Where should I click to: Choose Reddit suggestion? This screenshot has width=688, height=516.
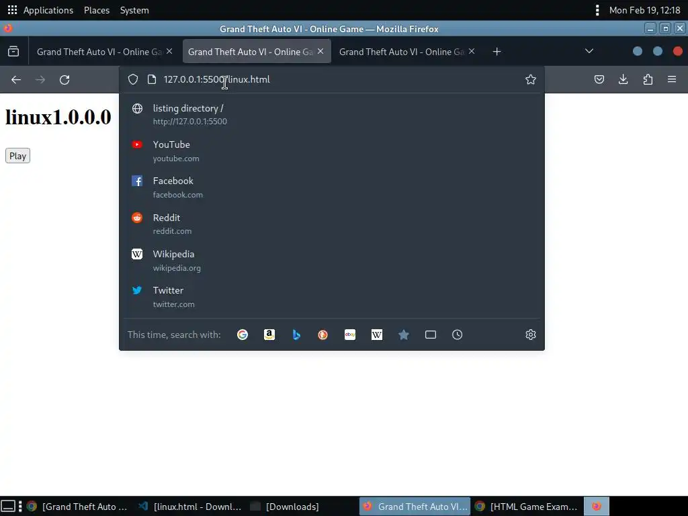coord(332,224)
